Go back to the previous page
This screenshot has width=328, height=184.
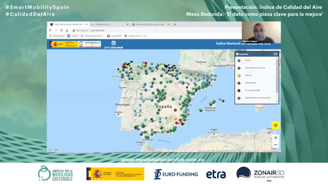50,30
